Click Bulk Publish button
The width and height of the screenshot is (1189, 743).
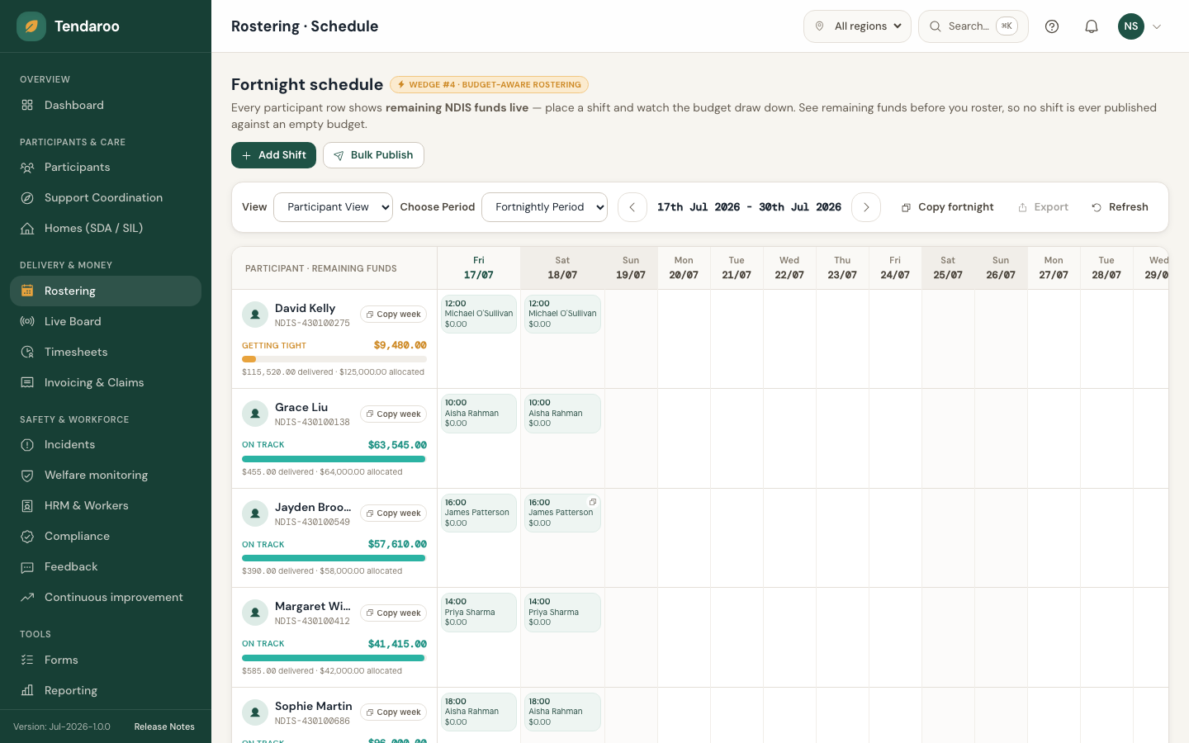coord(373,155)
